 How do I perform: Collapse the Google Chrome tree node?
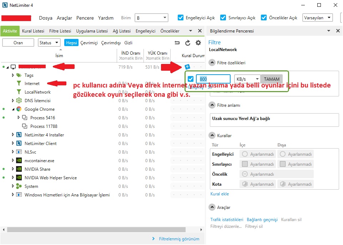[x=13, y=109]
